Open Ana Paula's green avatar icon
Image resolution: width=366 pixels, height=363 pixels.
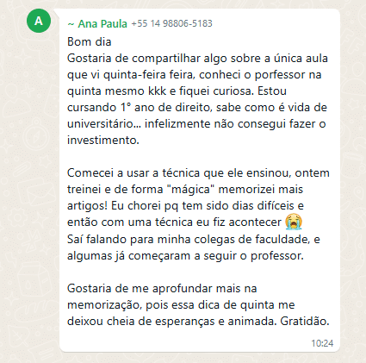[x=39, y=21]
